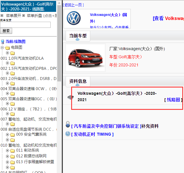Viewport: 184px width, 173px height.
Task: Click the left panel scrollbar up arrow
Action: [59, 3]
